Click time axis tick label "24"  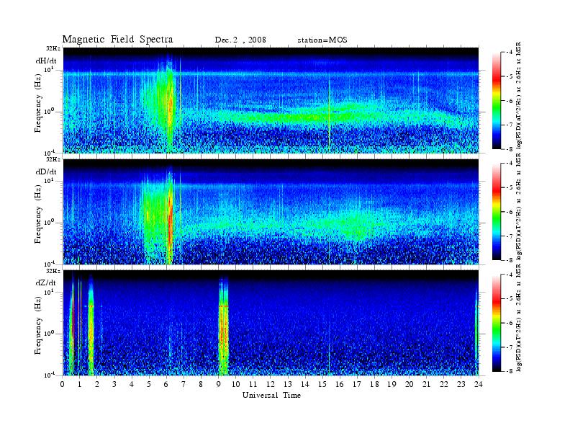pos(479,384)
